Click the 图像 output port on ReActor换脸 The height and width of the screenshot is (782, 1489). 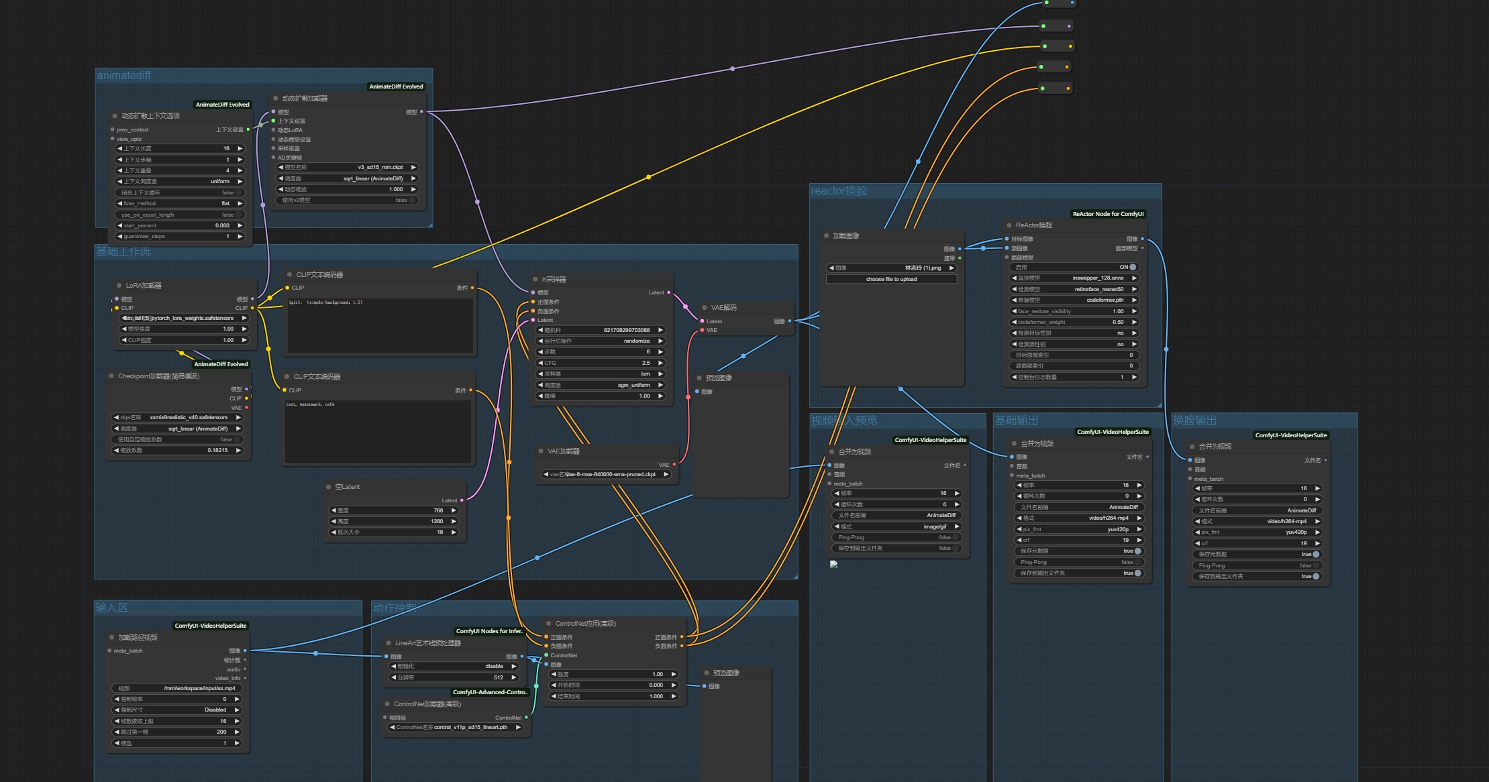coord(1142,239)
